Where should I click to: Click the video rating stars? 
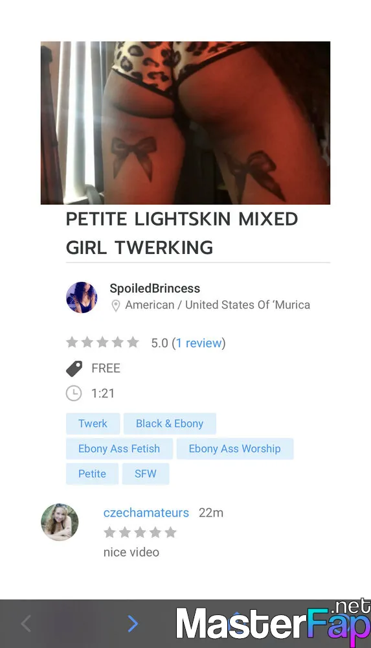tap(102, 343)
